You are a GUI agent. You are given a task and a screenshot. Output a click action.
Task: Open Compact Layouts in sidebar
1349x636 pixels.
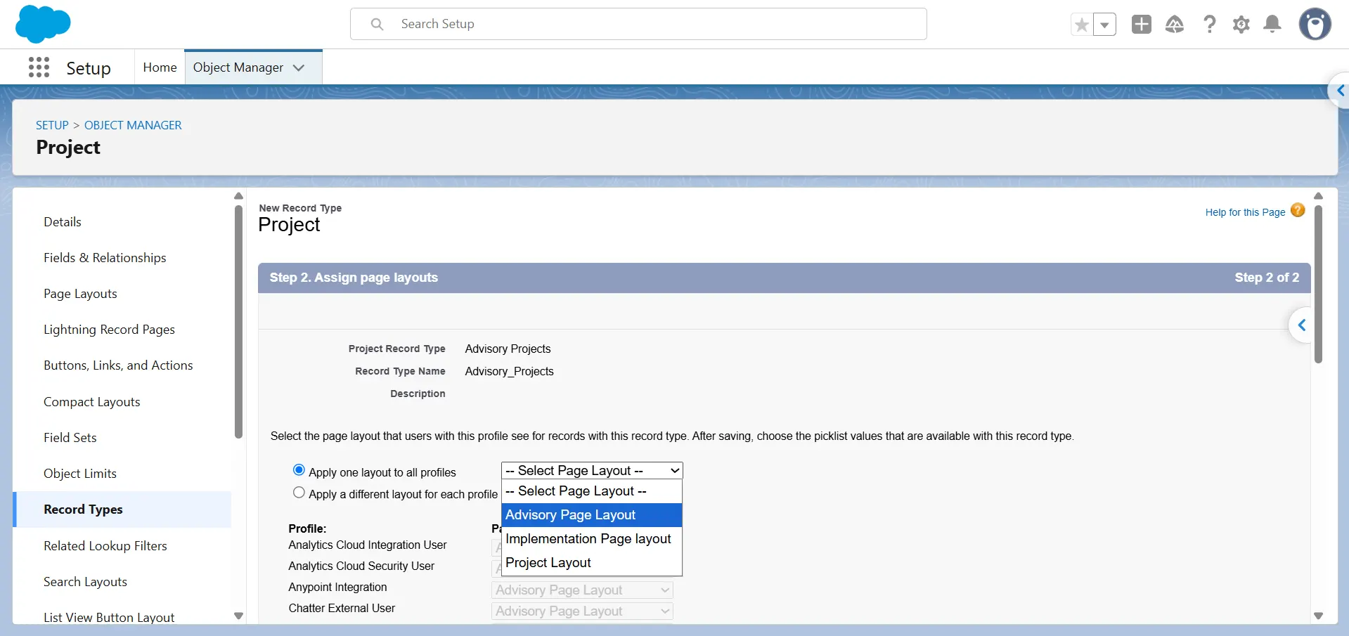92,402
